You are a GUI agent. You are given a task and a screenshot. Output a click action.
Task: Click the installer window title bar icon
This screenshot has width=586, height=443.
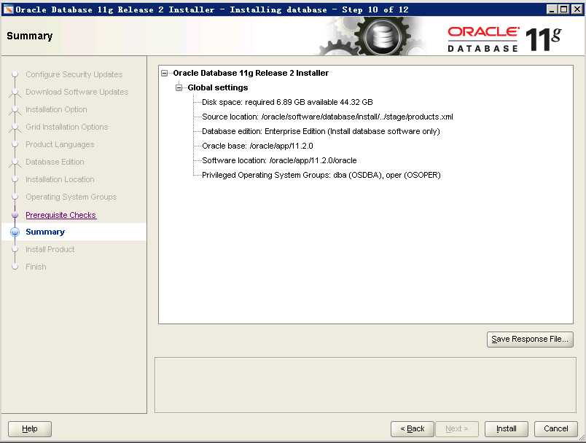8,9
